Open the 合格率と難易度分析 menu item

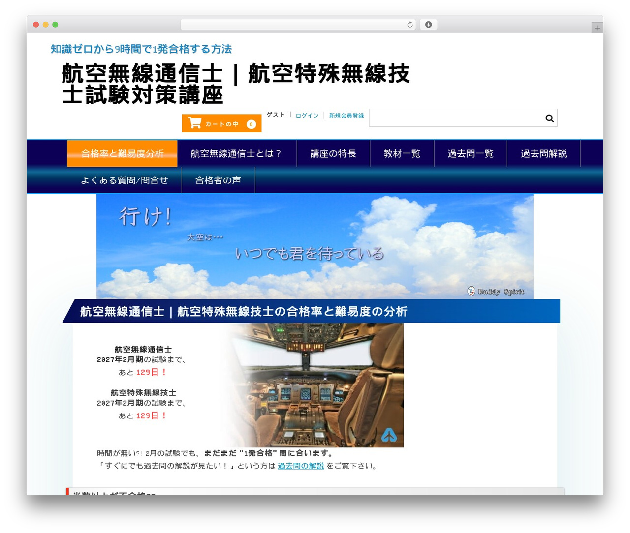tap(122, 154)
